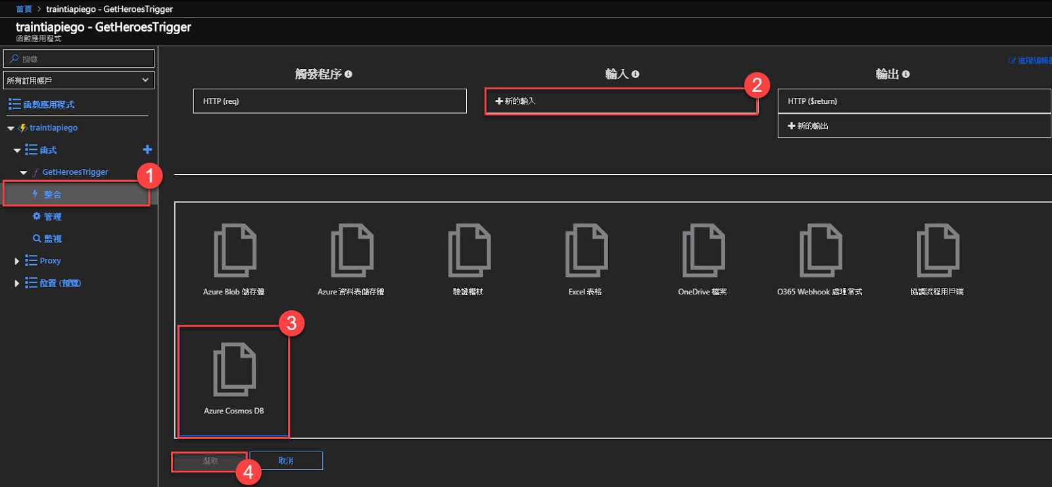Choose the OneDrive file binding icon
The width and height of the screenshot is (1052, 487).
click(703, 250)
